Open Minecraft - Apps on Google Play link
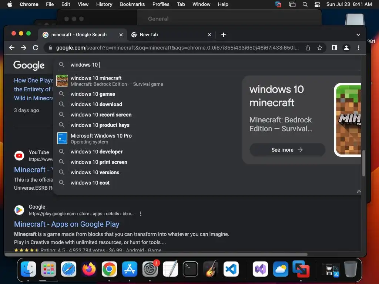Viewport: 379px width, 284px height. point(67,224)
